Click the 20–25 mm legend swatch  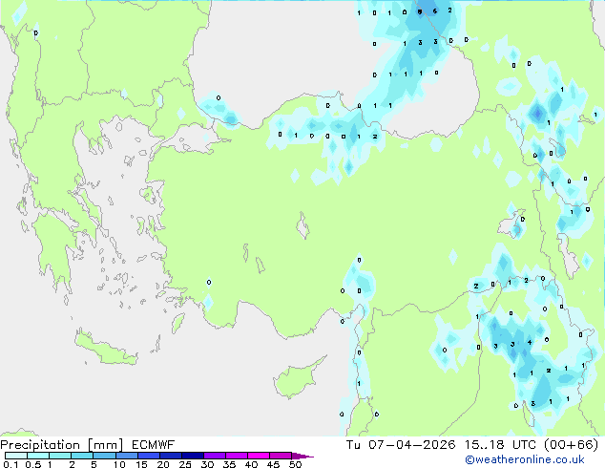pos(171,456)
